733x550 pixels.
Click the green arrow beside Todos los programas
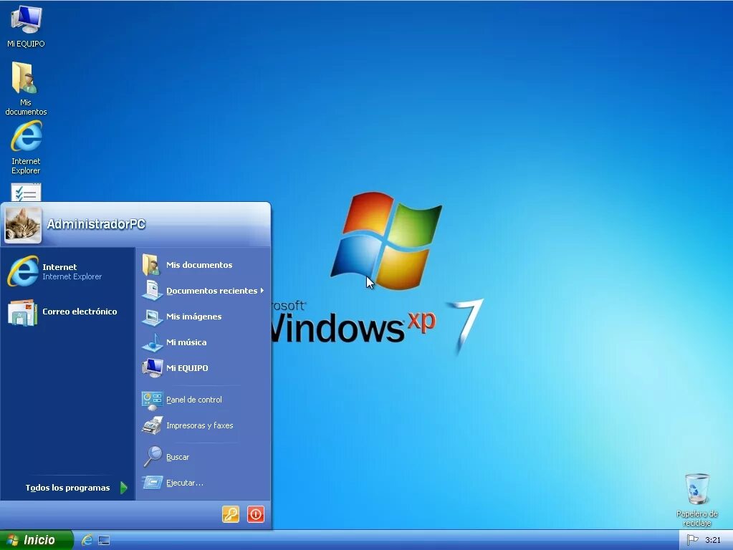tap(124, 488)
